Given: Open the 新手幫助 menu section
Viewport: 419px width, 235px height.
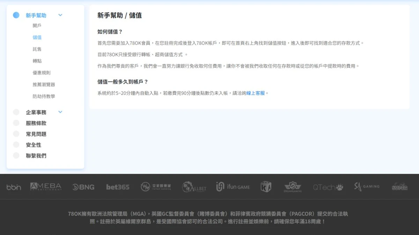Looking at the screenshot, I should click(36, 15).
